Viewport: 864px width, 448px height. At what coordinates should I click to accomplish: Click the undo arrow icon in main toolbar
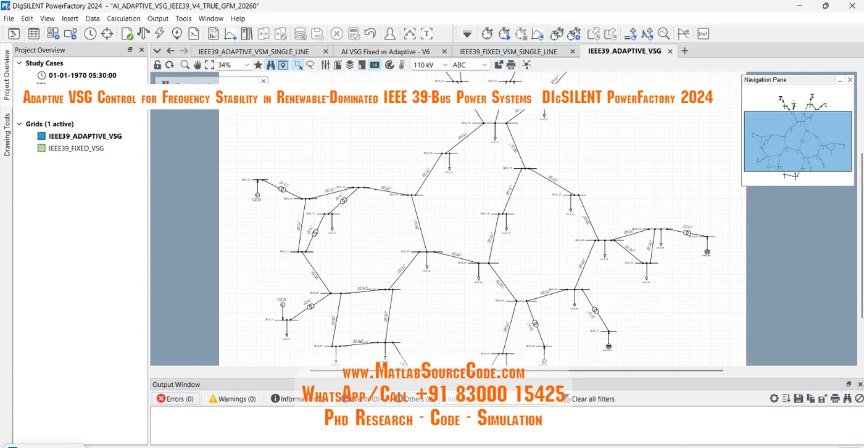370,33
